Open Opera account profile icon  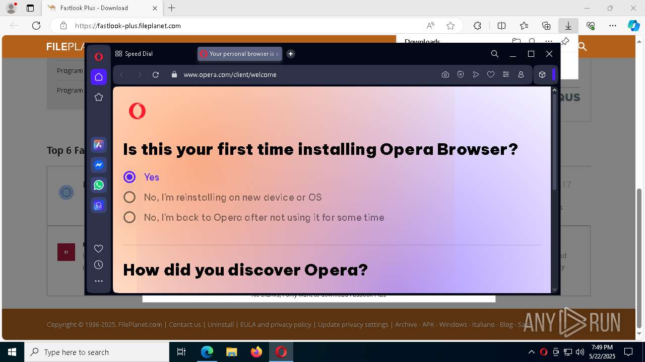tap(521, 74)
